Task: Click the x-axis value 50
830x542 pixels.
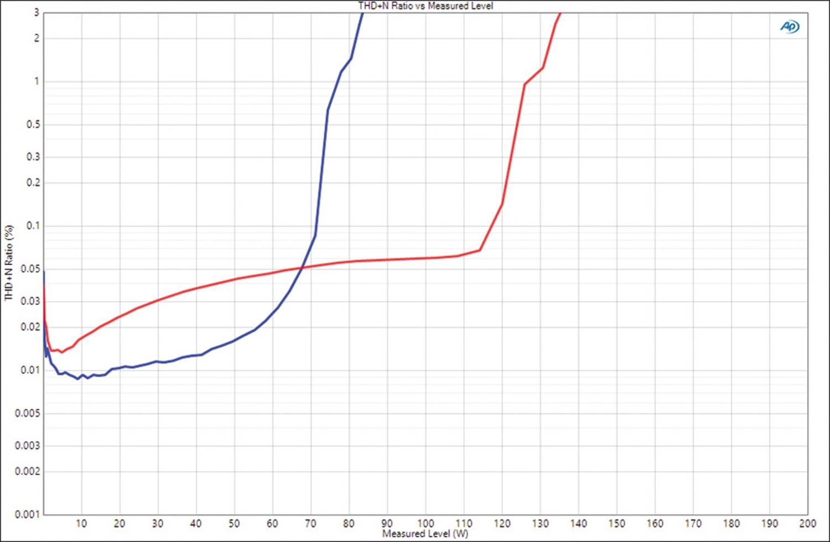Action: pyautogui.click(x=234, y=523)
